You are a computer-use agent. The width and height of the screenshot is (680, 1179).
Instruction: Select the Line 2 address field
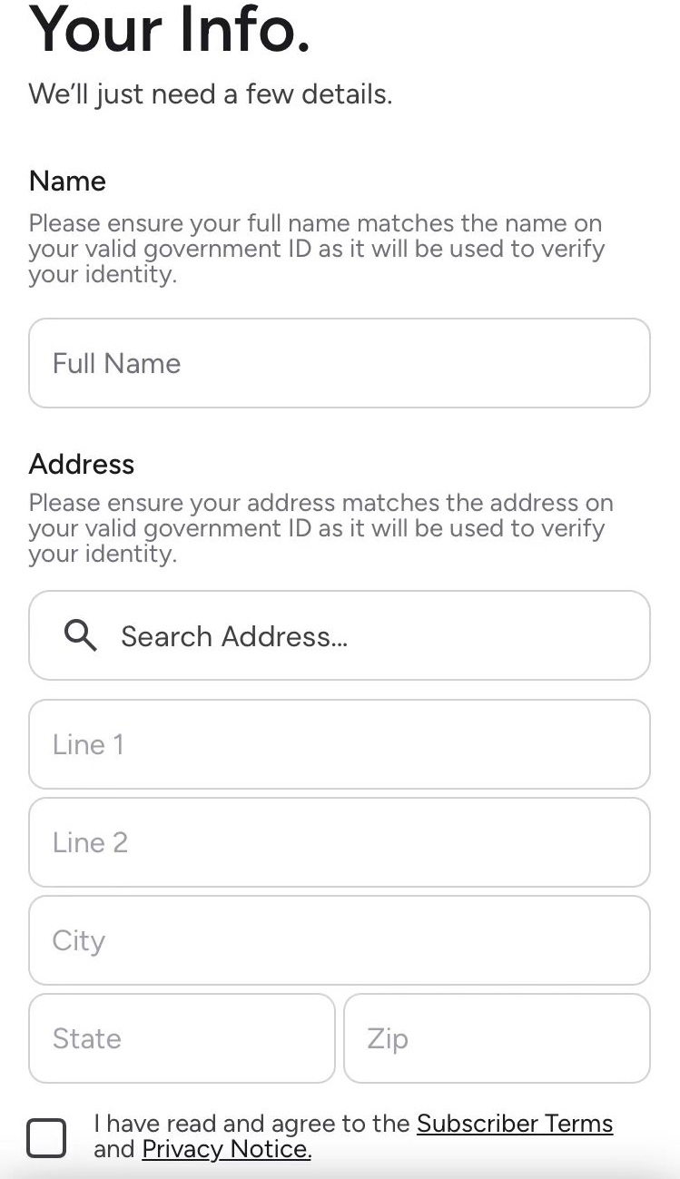[340, 842]
